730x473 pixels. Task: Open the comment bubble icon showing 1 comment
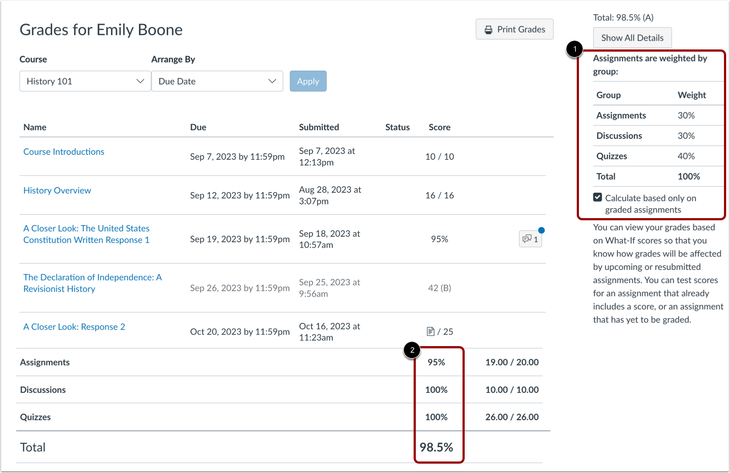[530, 238]
